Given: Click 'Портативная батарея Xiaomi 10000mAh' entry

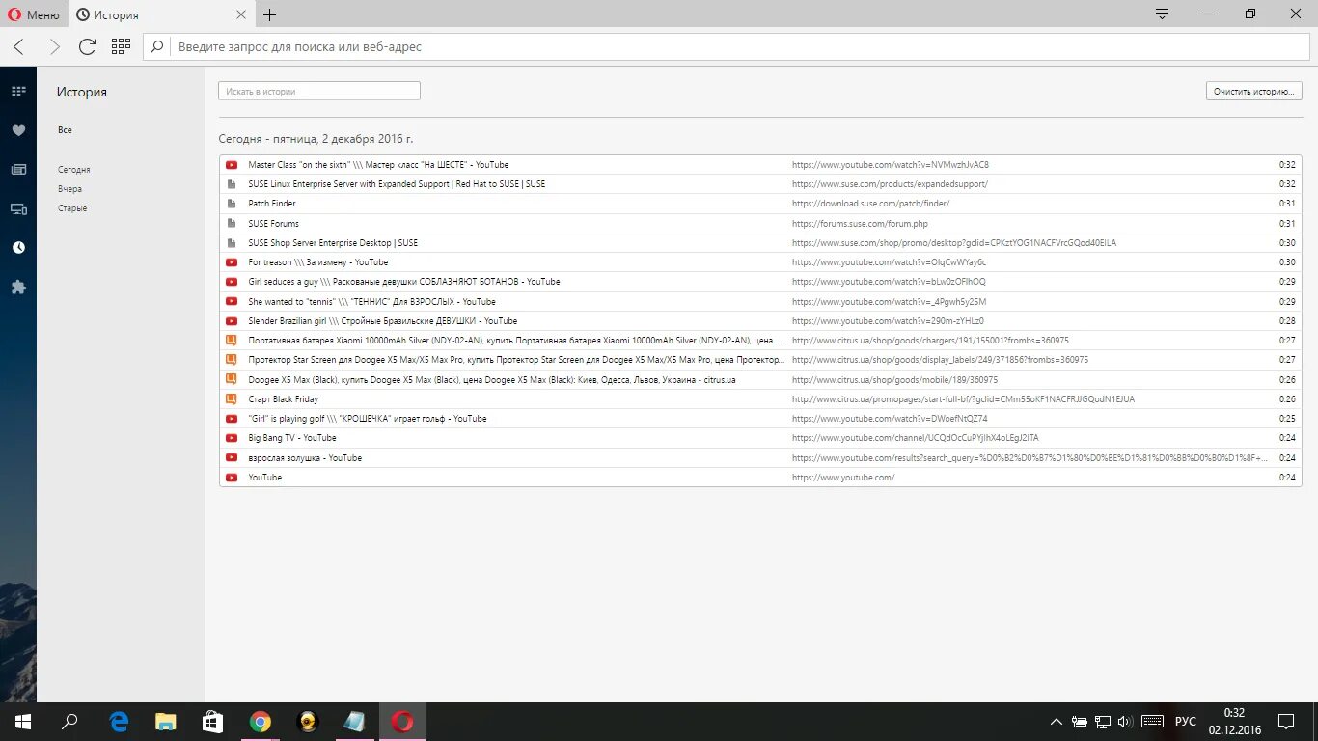Looking at the screenshot, I should [760, 341].
